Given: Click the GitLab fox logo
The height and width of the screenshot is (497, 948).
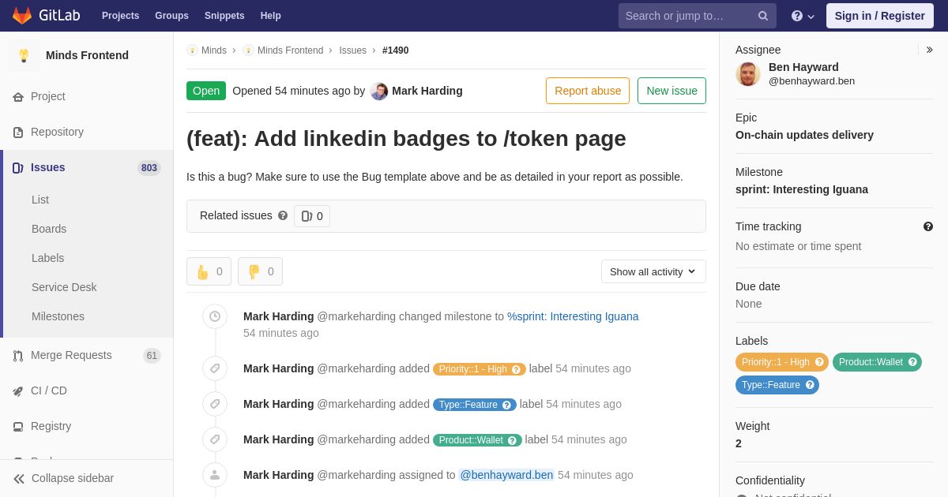Looking at the screenshot, I should click(22, 16).
